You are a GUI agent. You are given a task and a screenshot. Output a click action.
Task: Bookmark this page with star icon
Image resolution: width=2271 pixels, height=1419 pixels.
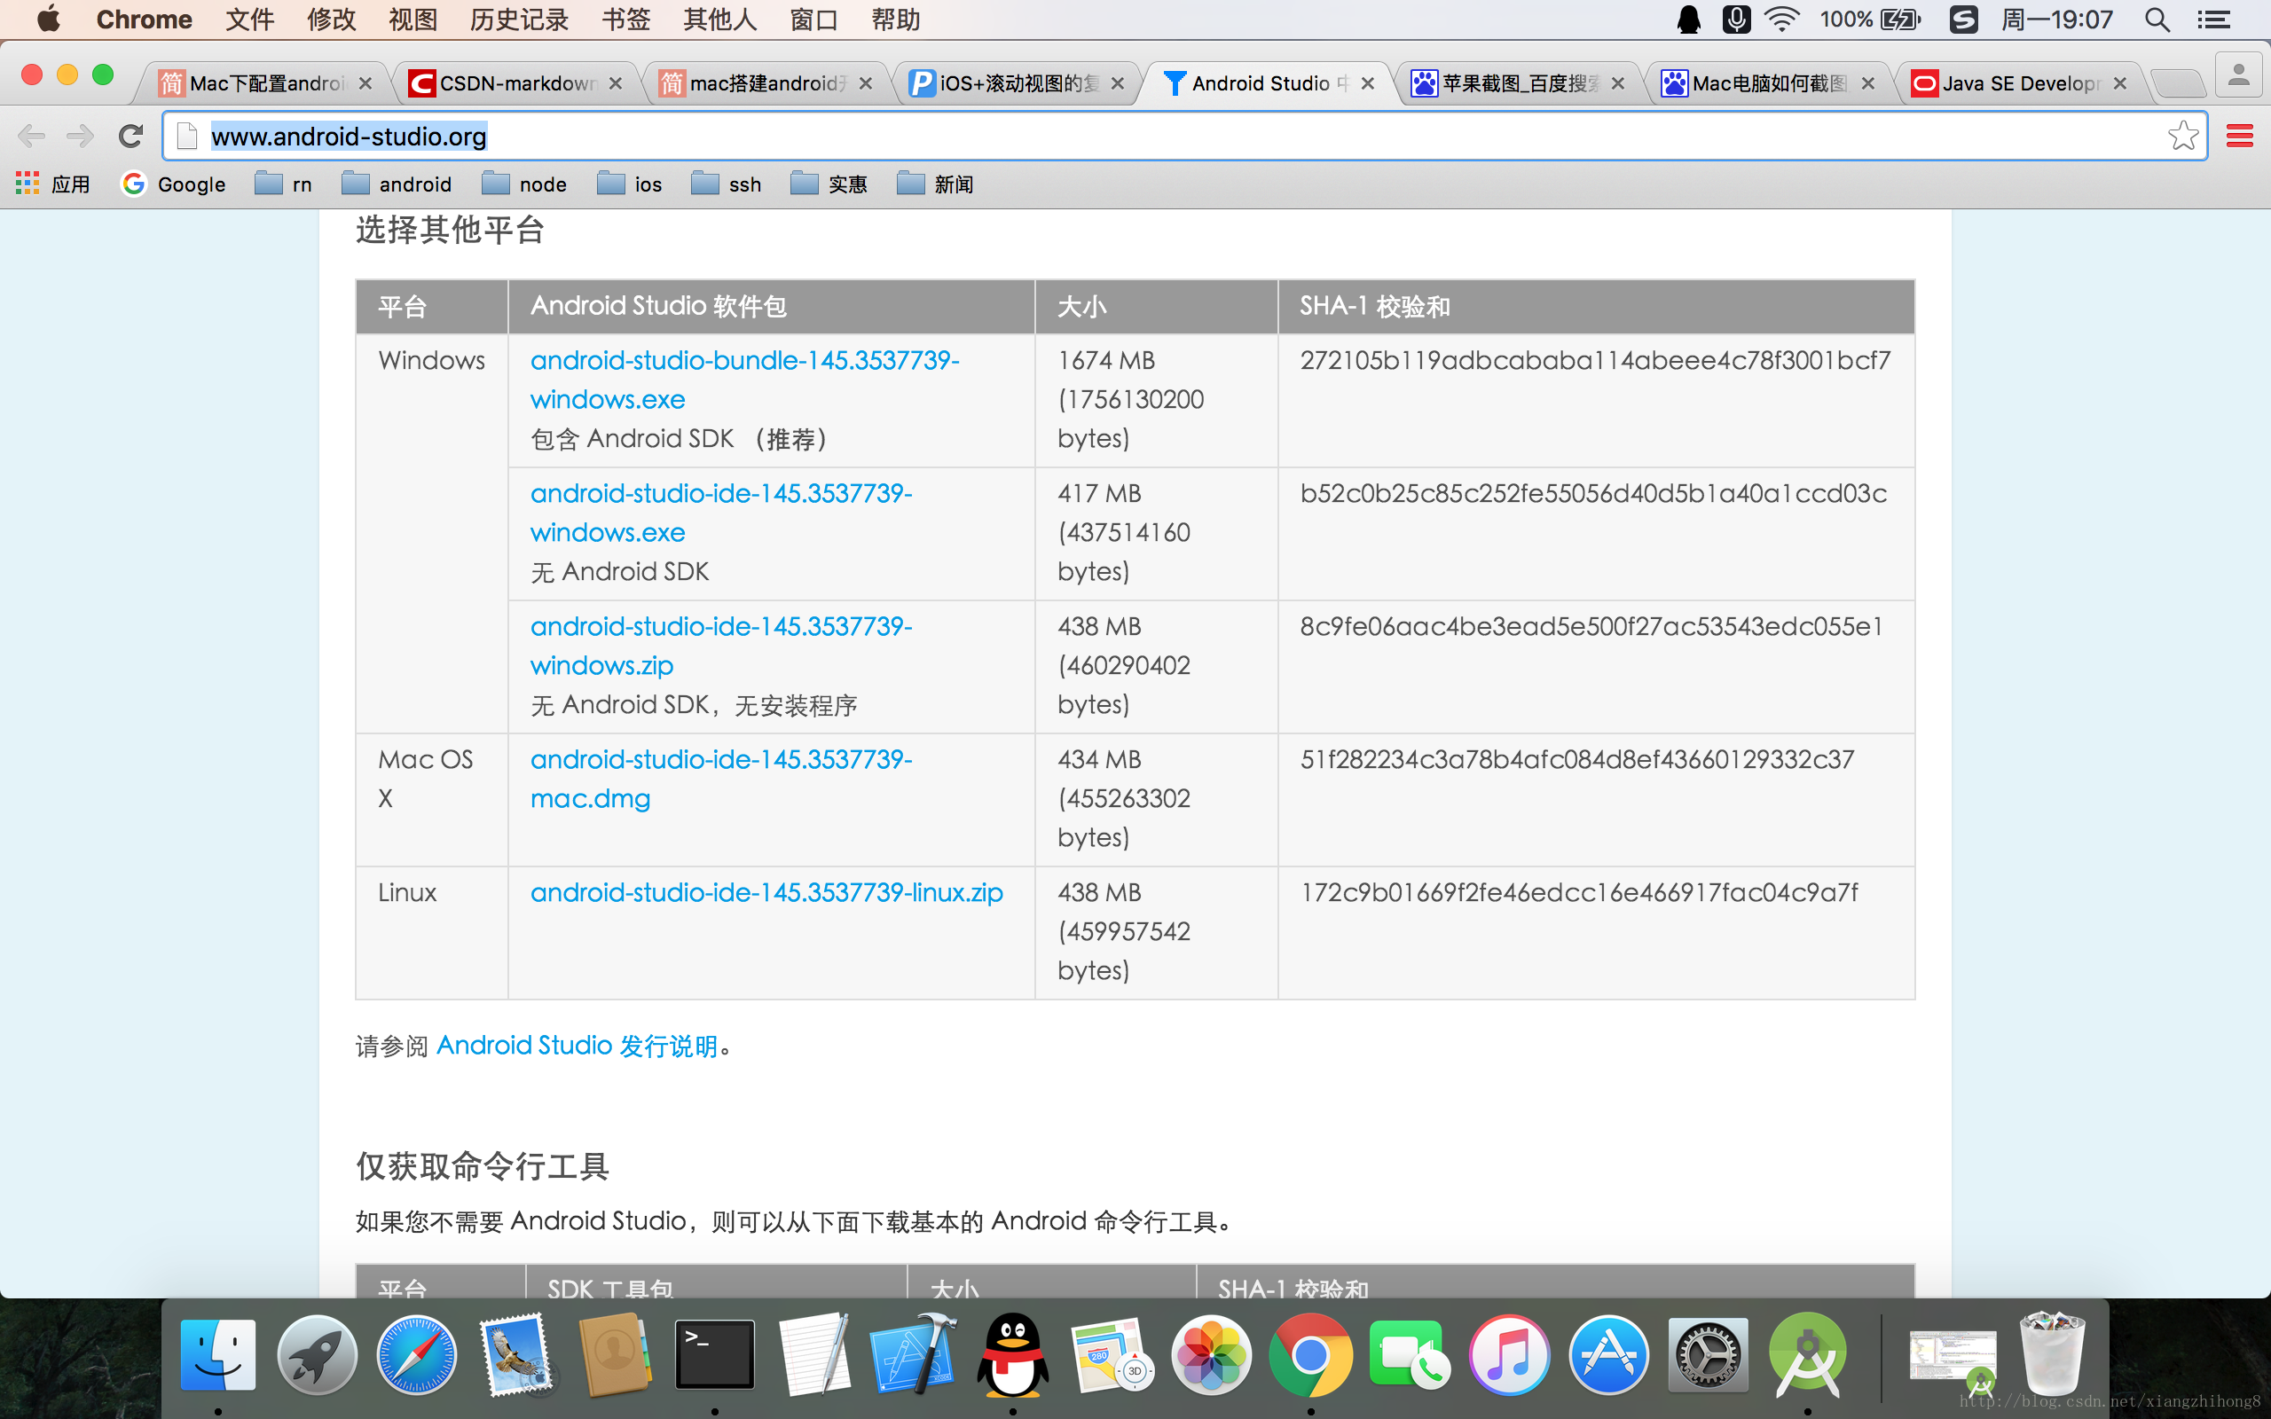point(2183,136)
